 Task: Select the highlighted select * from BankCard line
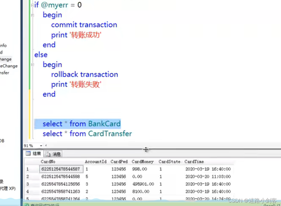pos(81,124)
